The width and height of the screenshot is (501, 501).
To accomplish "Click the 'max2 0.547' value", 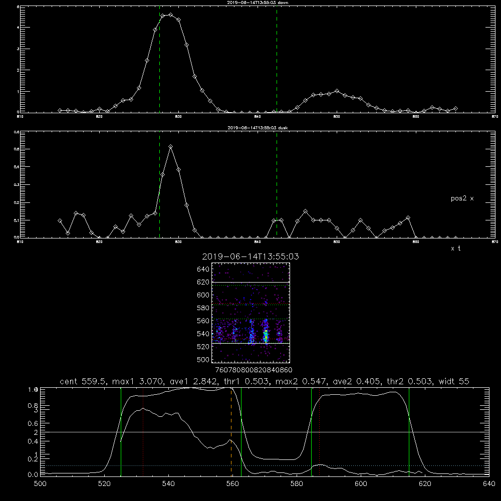I will (x=301, y=381).
